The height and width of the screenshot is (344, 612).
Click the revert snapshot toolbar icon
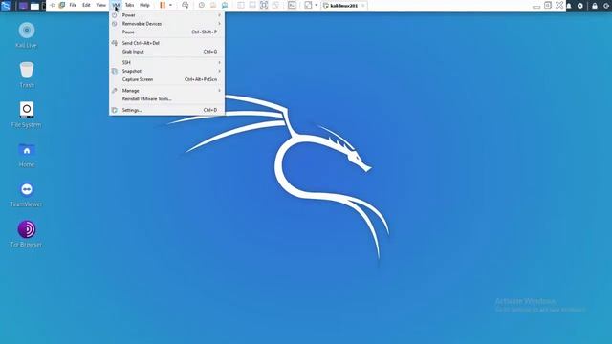click(x=213, y=5)
